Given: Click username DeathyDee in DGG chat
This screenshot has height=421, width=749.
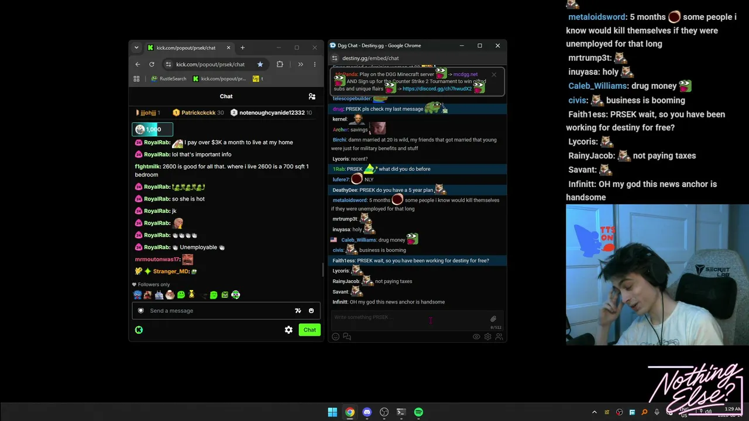Looking at the screenshot, I should [345, 190].
